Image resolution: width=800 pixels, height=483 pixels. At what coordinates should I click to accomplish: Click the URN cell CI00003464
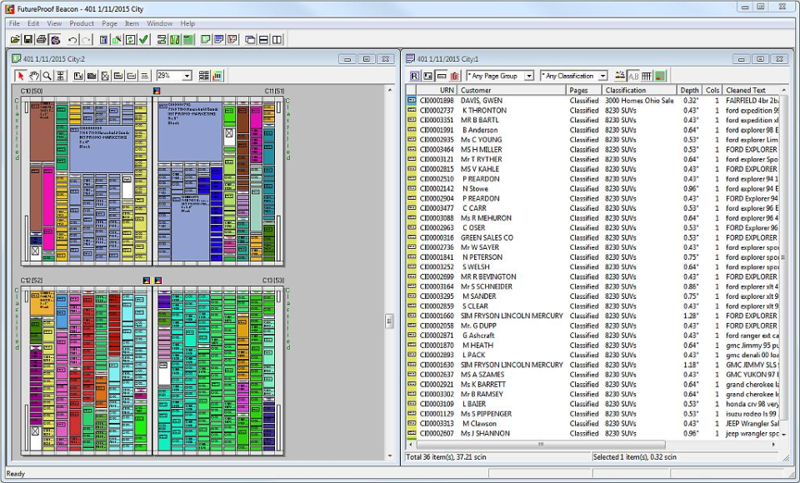coord(437,149)
